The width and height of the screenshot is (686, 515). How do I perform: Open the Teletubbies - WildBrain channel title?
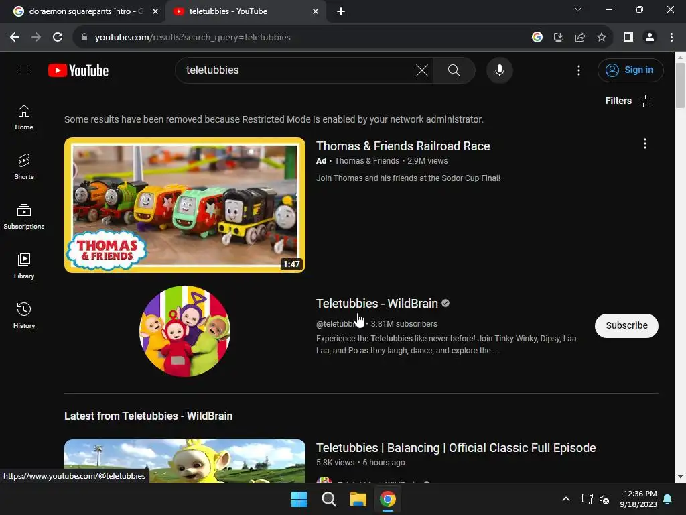(377, 304)
